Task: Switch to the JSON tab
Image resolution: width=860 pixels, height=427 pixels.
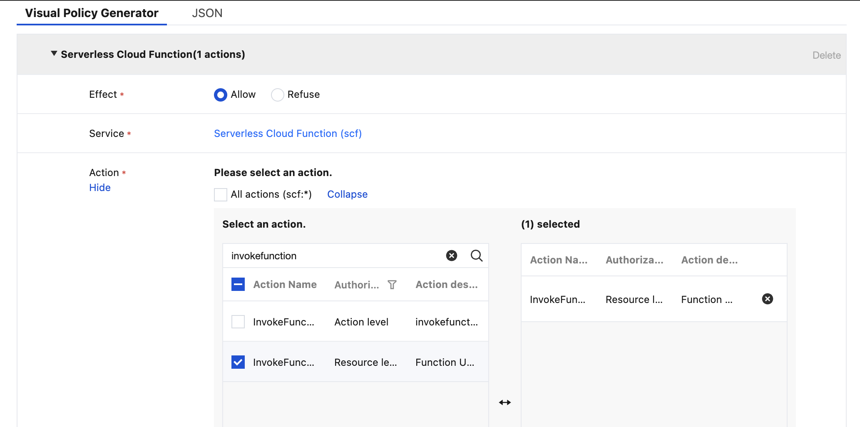Action: tap(207, 13)
